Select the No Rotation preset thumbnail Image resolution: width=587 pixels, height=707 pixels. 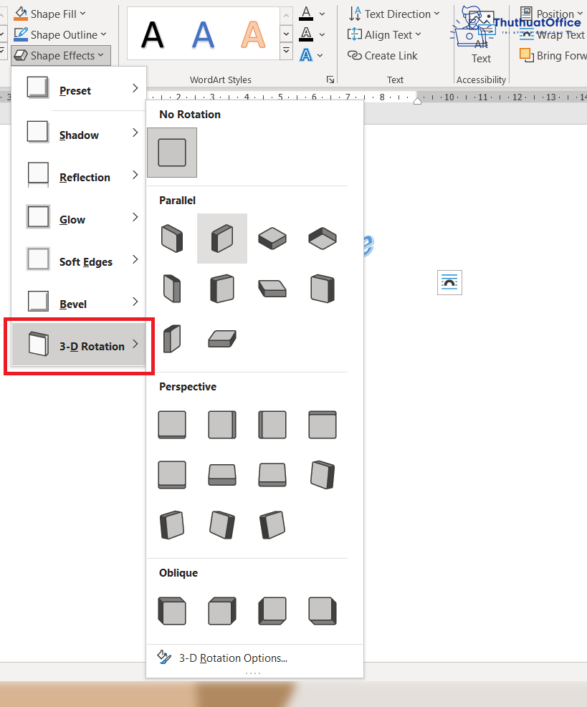click(x=172, y=153)
